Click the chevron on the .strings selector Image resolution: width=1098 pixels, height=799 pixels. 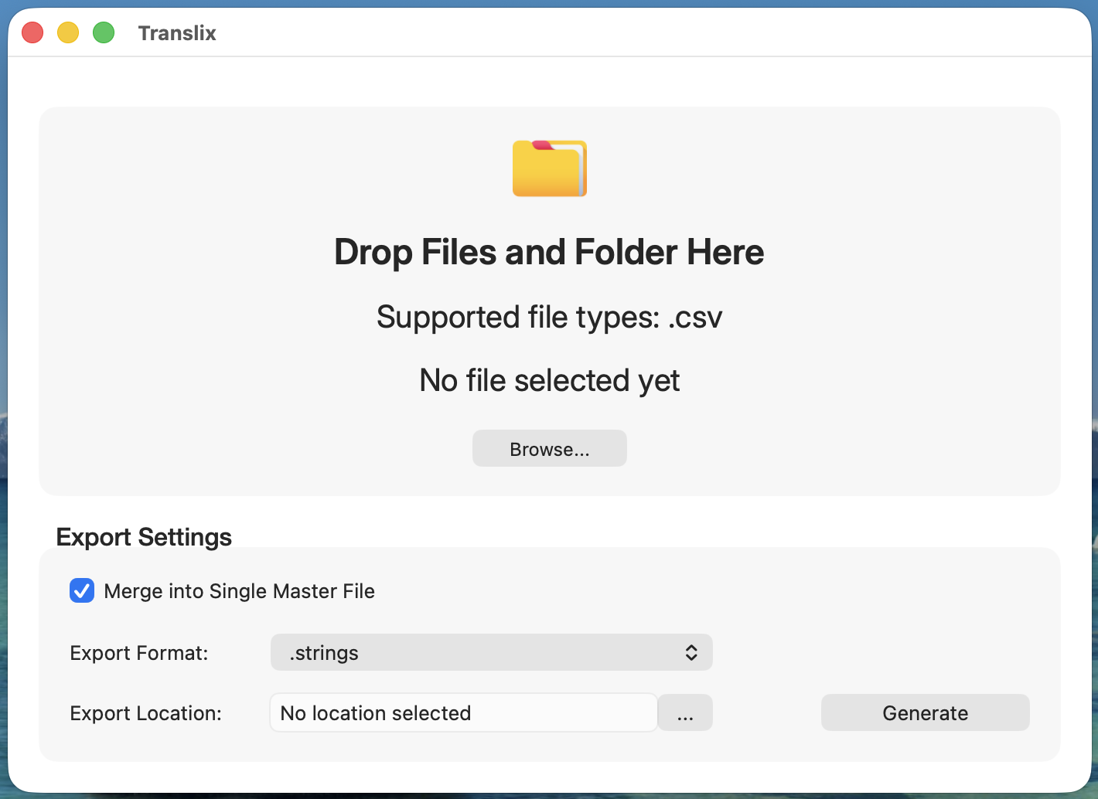(691, 652)
